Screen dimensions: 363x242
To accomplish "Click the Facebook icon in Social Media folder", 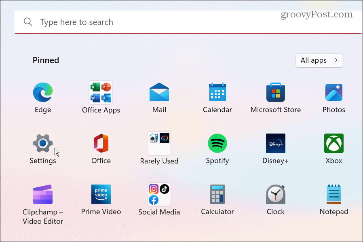I will coord(154,200).
